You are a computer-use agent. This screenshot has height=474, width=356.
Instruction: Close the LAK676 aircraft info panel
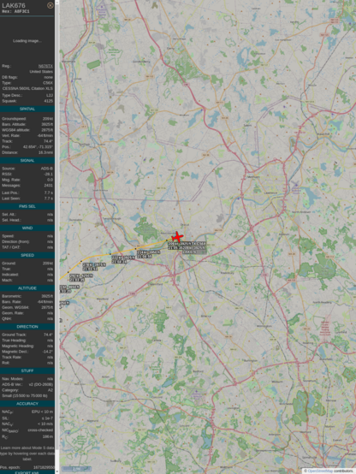point(50,5)
